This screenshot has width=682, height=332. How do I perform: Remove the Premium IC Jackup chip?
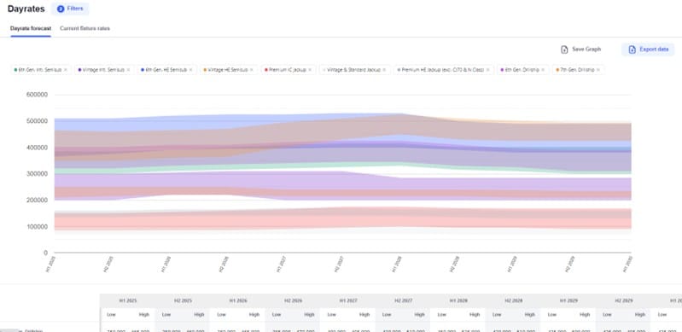pos(310,70)
